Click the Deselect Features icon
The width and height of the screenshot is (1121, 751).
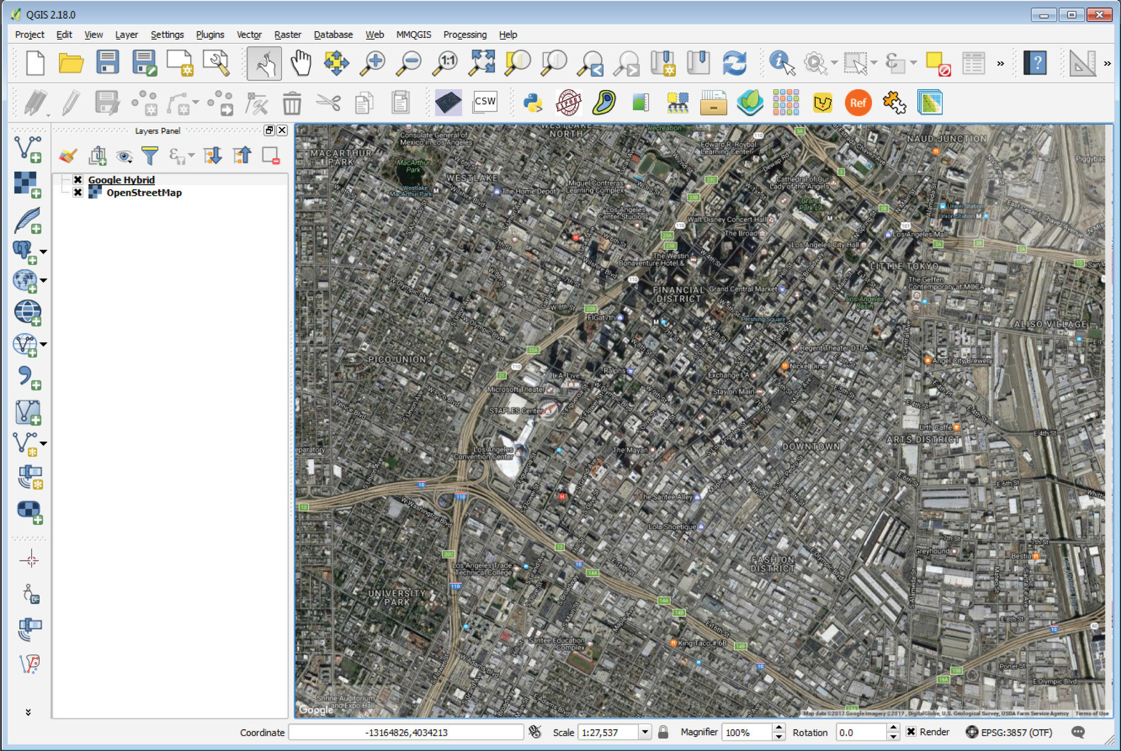937,63
